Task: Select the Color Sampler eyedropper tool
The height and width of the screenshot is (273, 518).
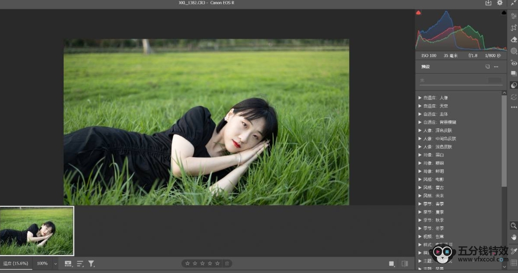Action: 514,251
